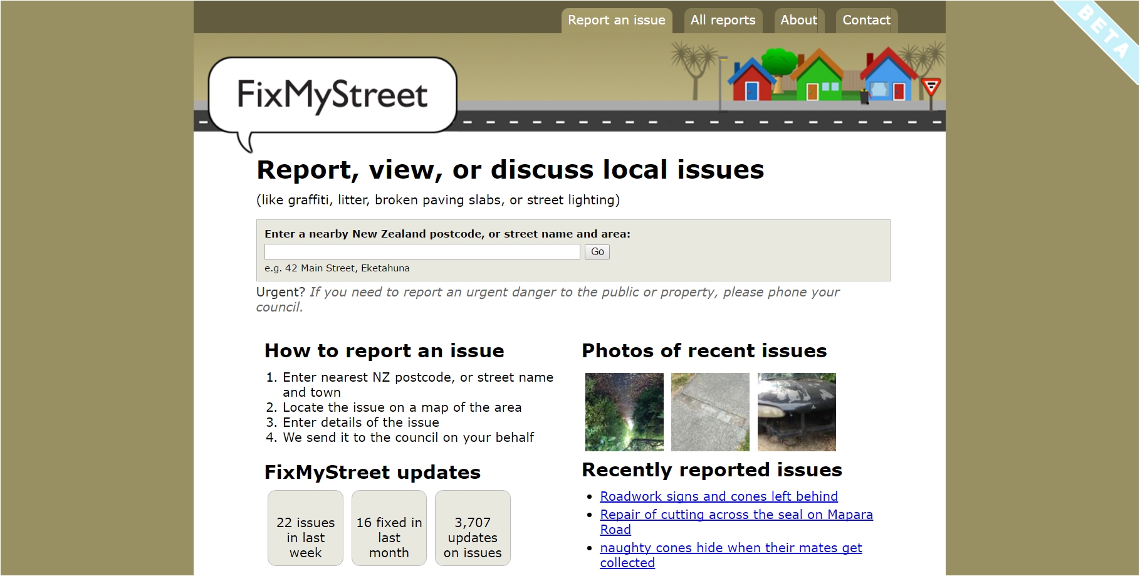Screen dimensions: 1140x576
Task: Click the 'Photos of recent issues' heading
Action: tap(704, 350)
